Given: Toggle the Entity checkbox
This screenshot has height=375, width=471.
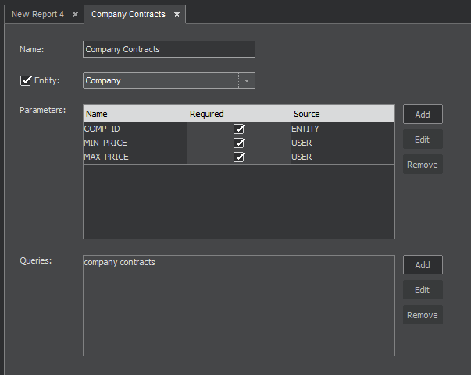Looking at the screenshot, I should click(x=26, y=80).
